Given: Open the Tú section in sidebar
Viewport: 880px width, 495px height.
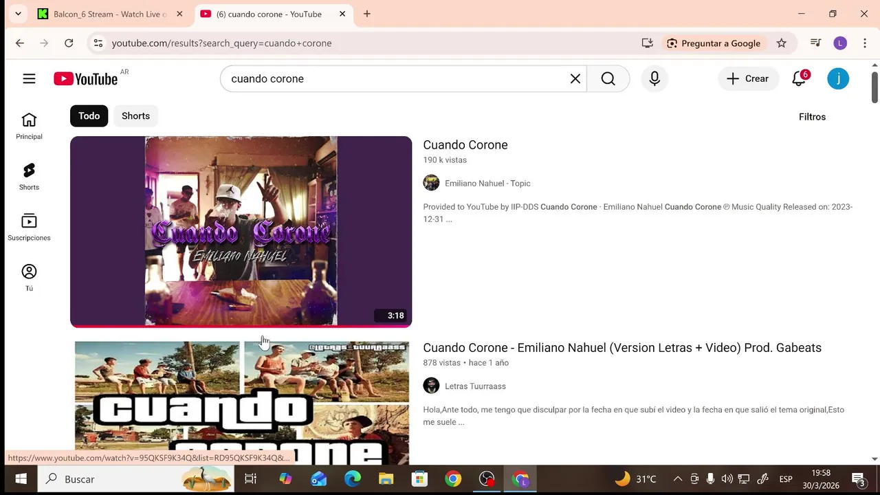Looking at the screenshot, I should click(x=29, y=278).
